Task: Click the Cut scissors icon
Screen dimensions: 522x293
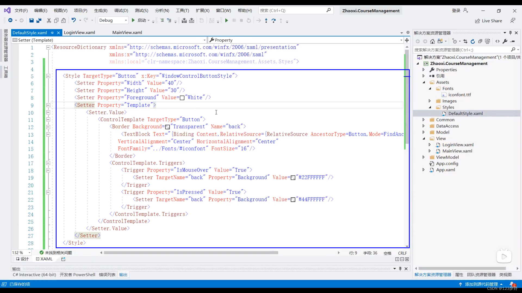Action: 49,20
